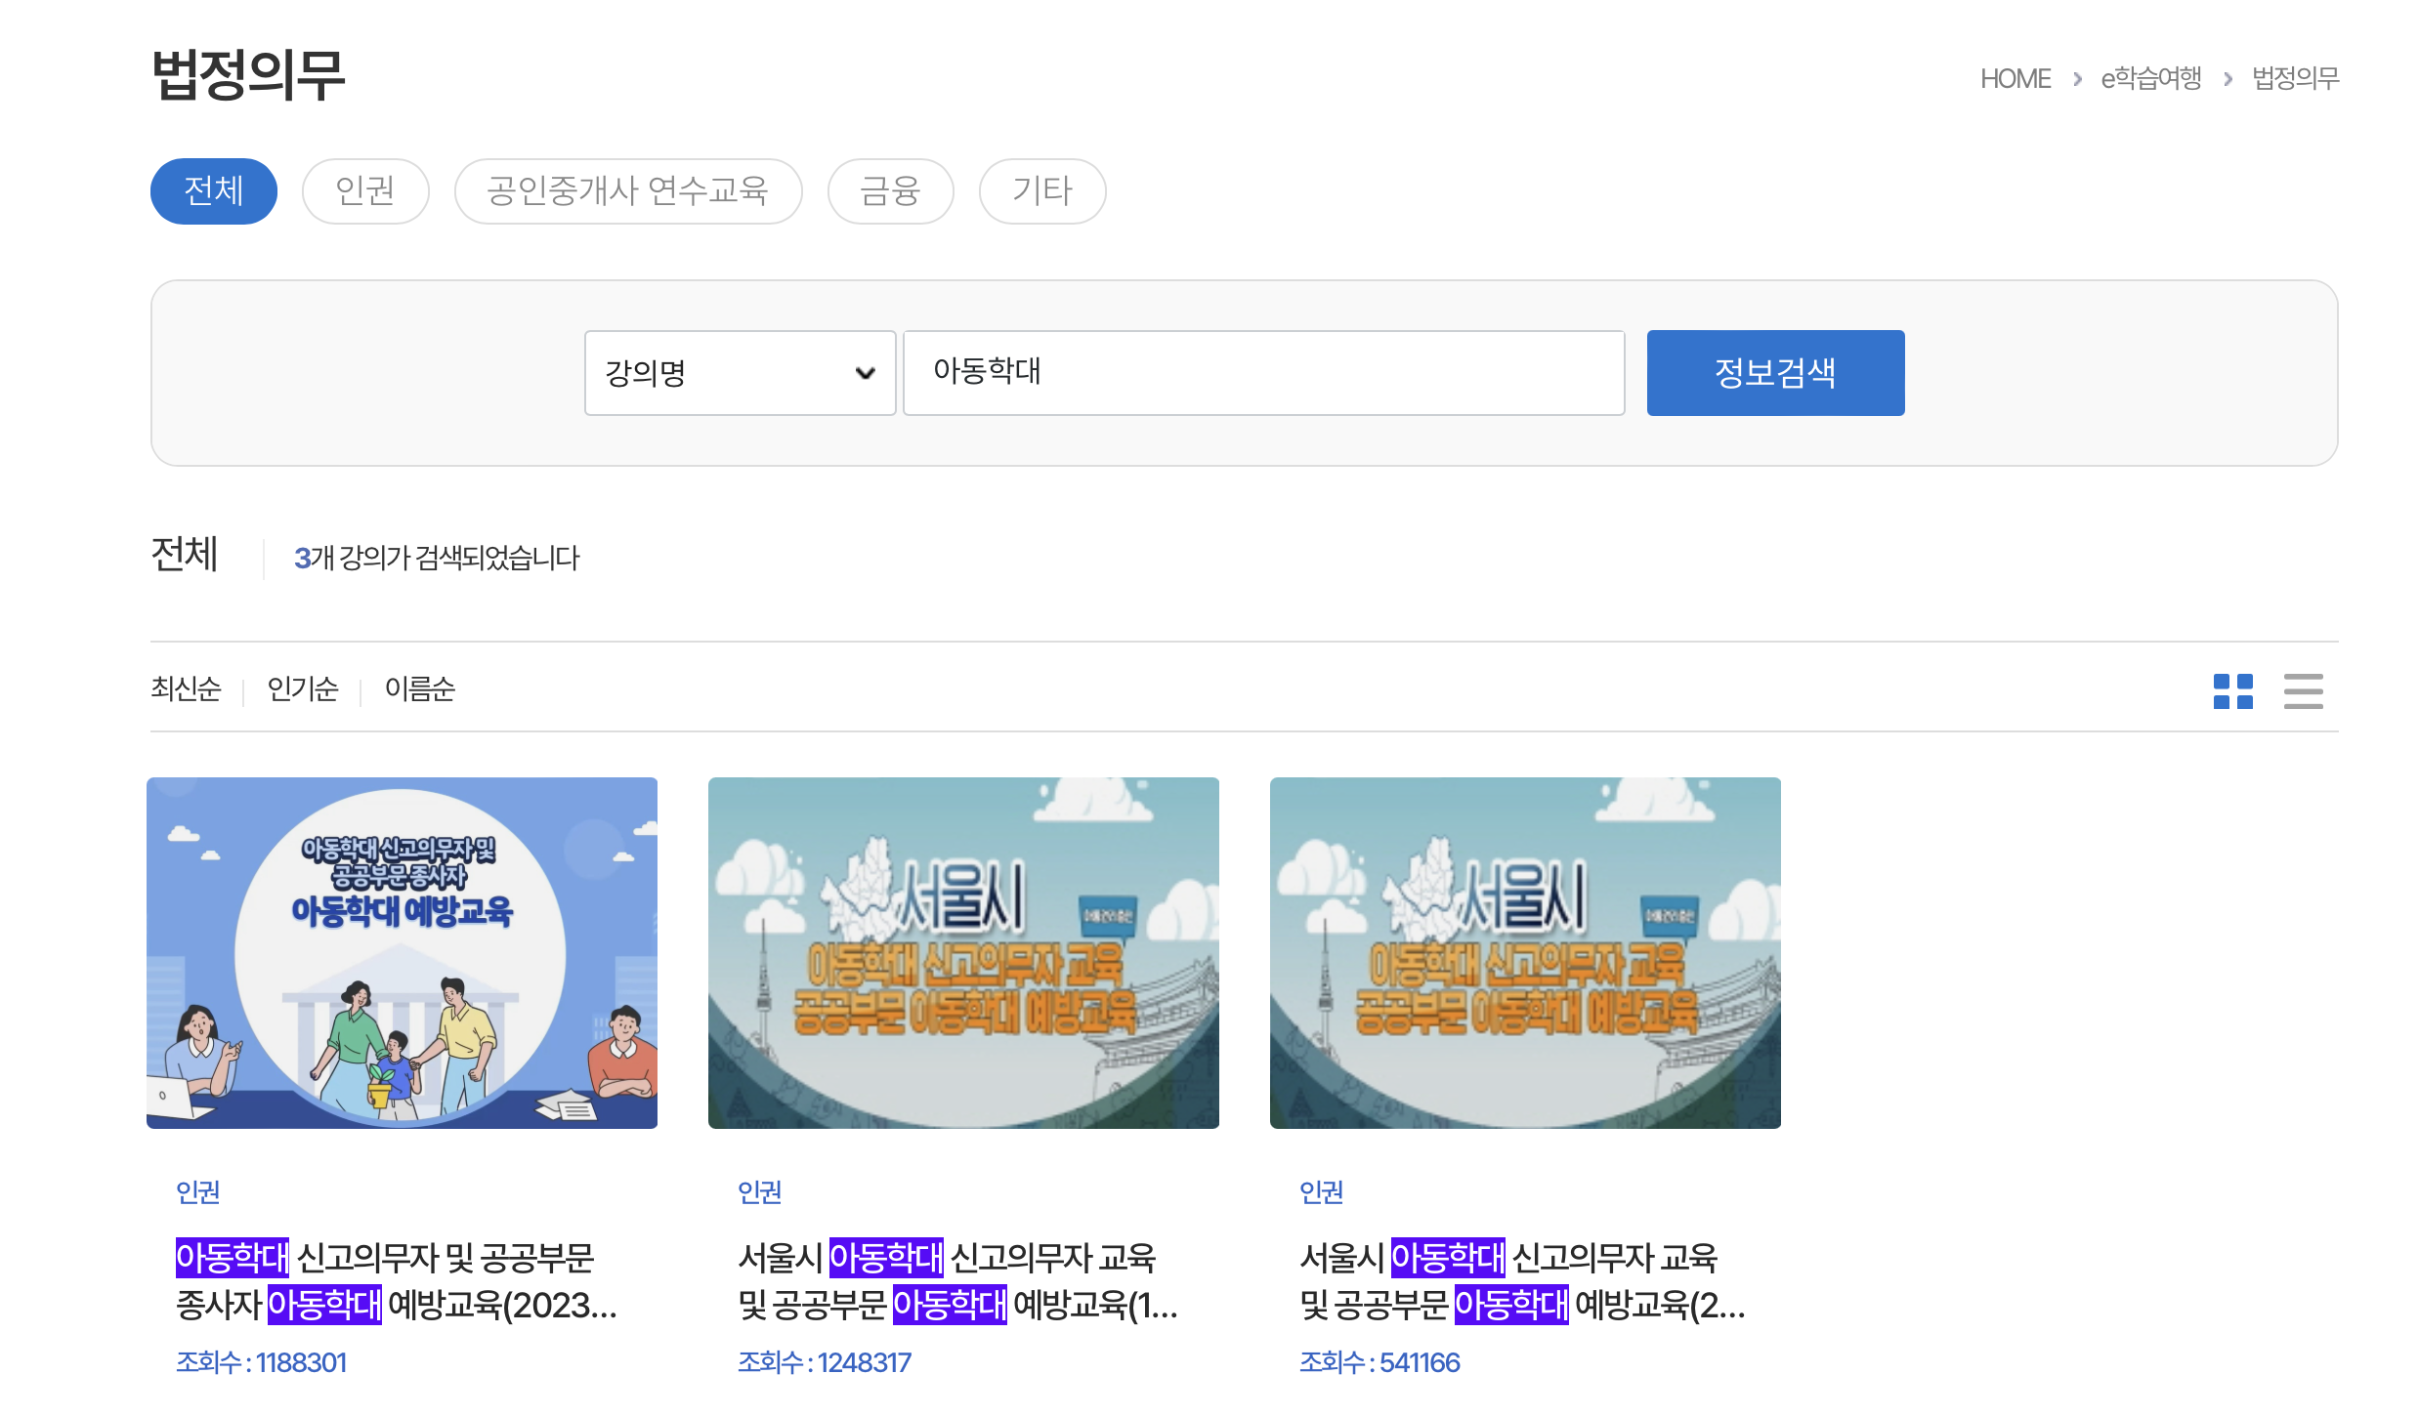Expand the 강의명 search field dropdown
Screen dimensions: 2419x1416
pos(739,372)
